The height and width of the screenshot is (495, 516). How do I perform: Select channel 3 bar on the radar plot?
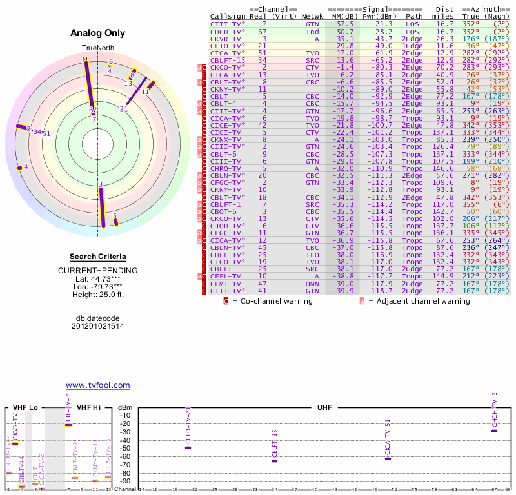coord(101,206)
